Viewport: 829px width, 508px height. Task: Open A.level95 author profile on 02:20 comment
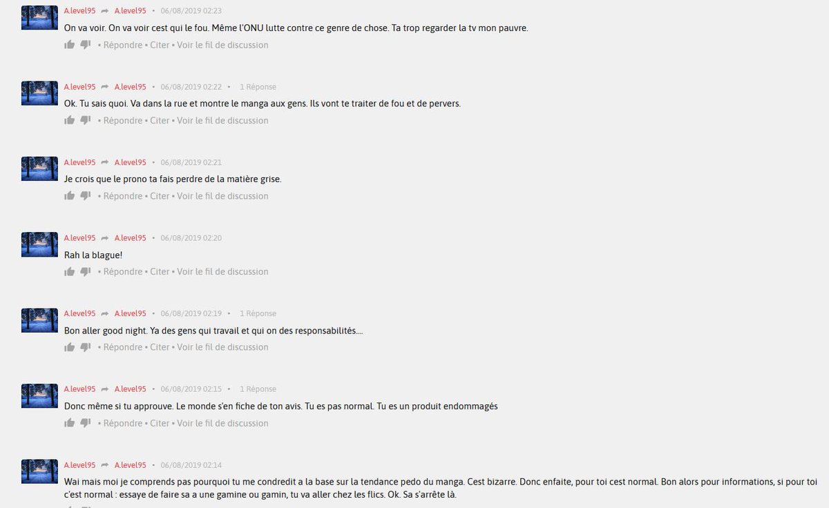[x=79, y=238]
